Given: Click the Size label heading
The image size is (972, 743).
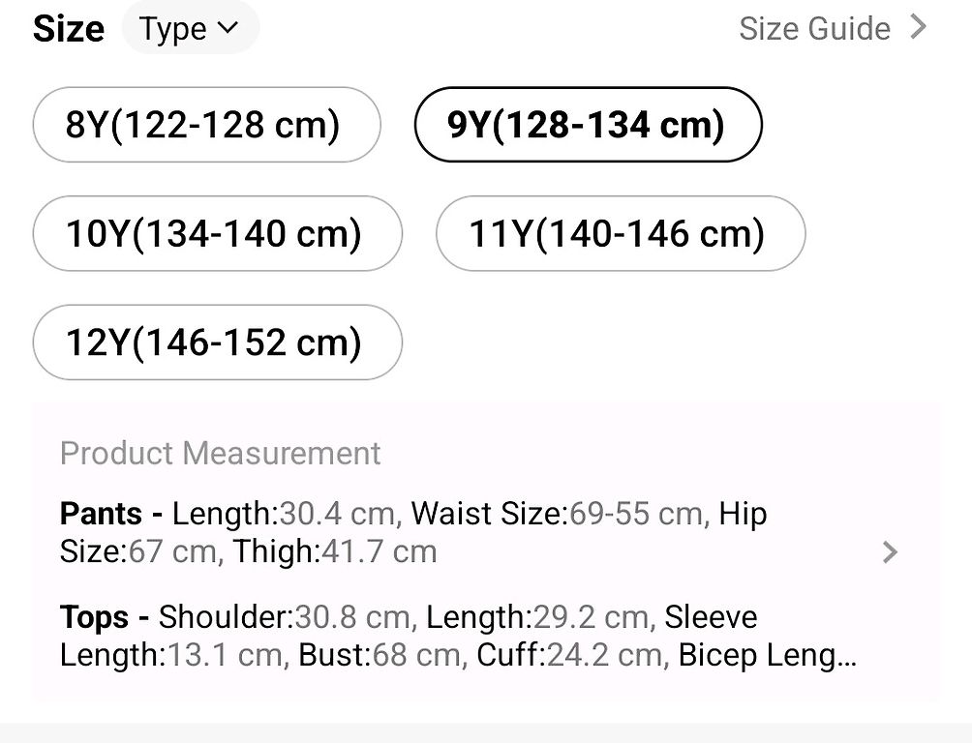Looking at the screenshot, I should (x=68, y=28).
